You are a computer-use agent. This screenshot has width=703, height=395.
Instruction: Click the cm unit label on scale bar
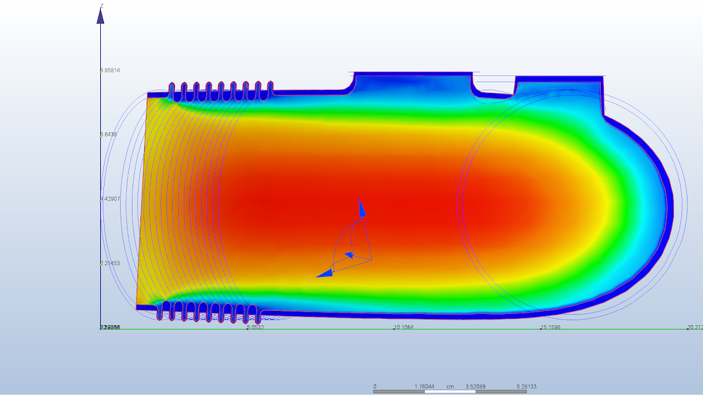point(450,386)
